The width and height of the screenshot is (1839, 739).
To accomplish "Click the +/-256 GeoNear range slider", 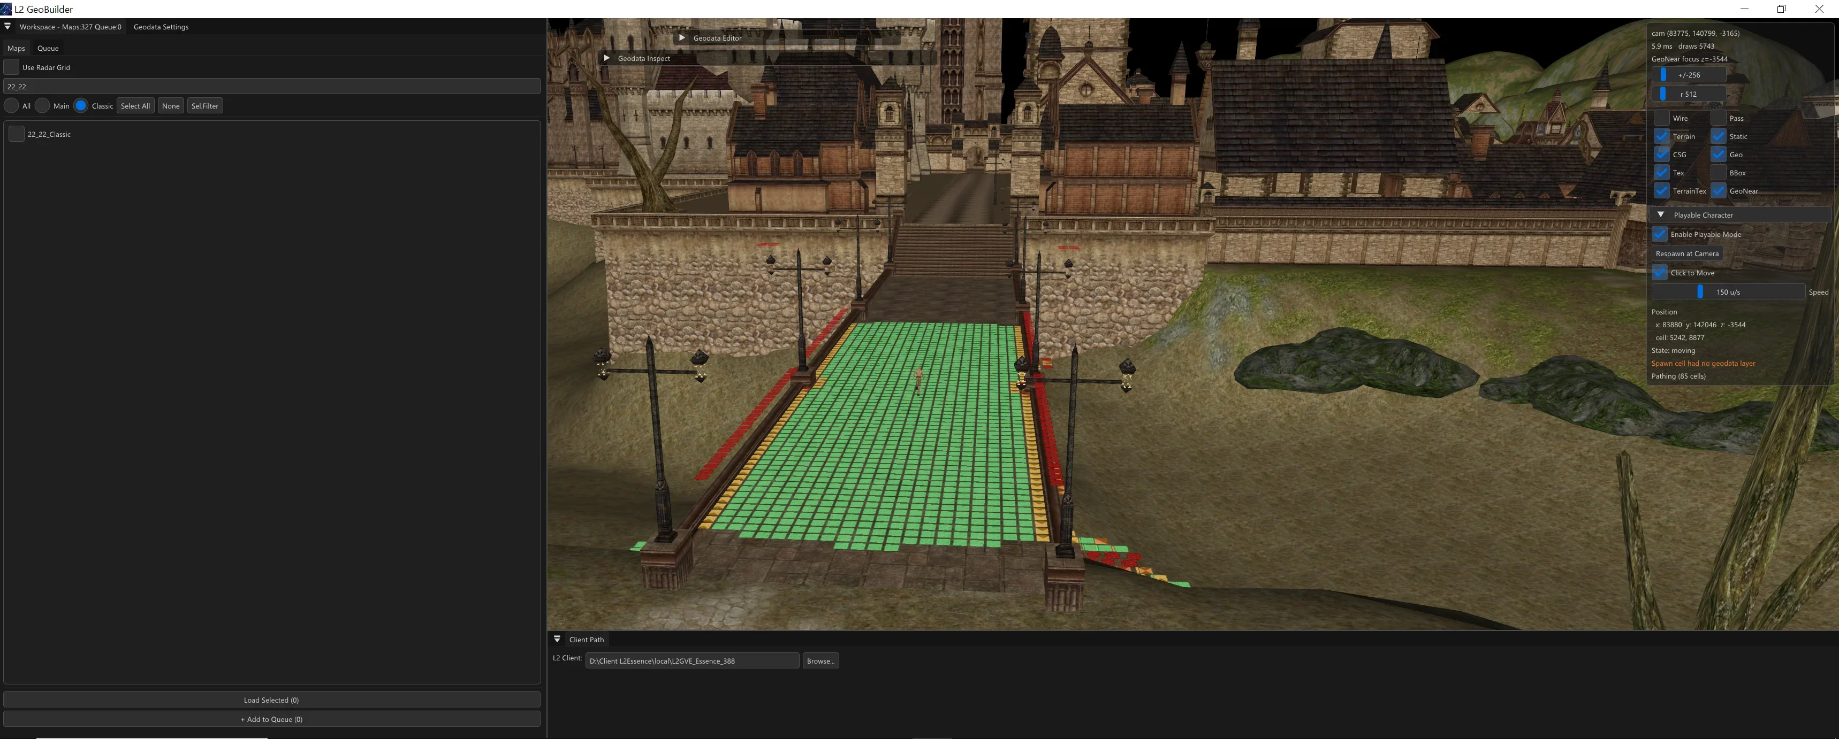I will pyautogui.click(x=1689, y=75).
